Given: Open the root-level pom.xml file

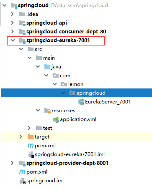Looking at the screenshot, I should tap(37, 172).
